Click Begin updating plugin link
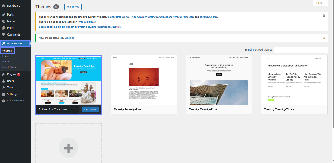Image resolution: width=334 pixels, height=163 pixels. pyautogui.click(x=52, y=27)
